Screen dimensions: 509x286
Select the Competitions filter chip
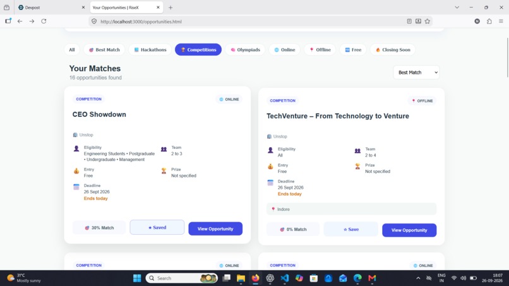point(198,50)
